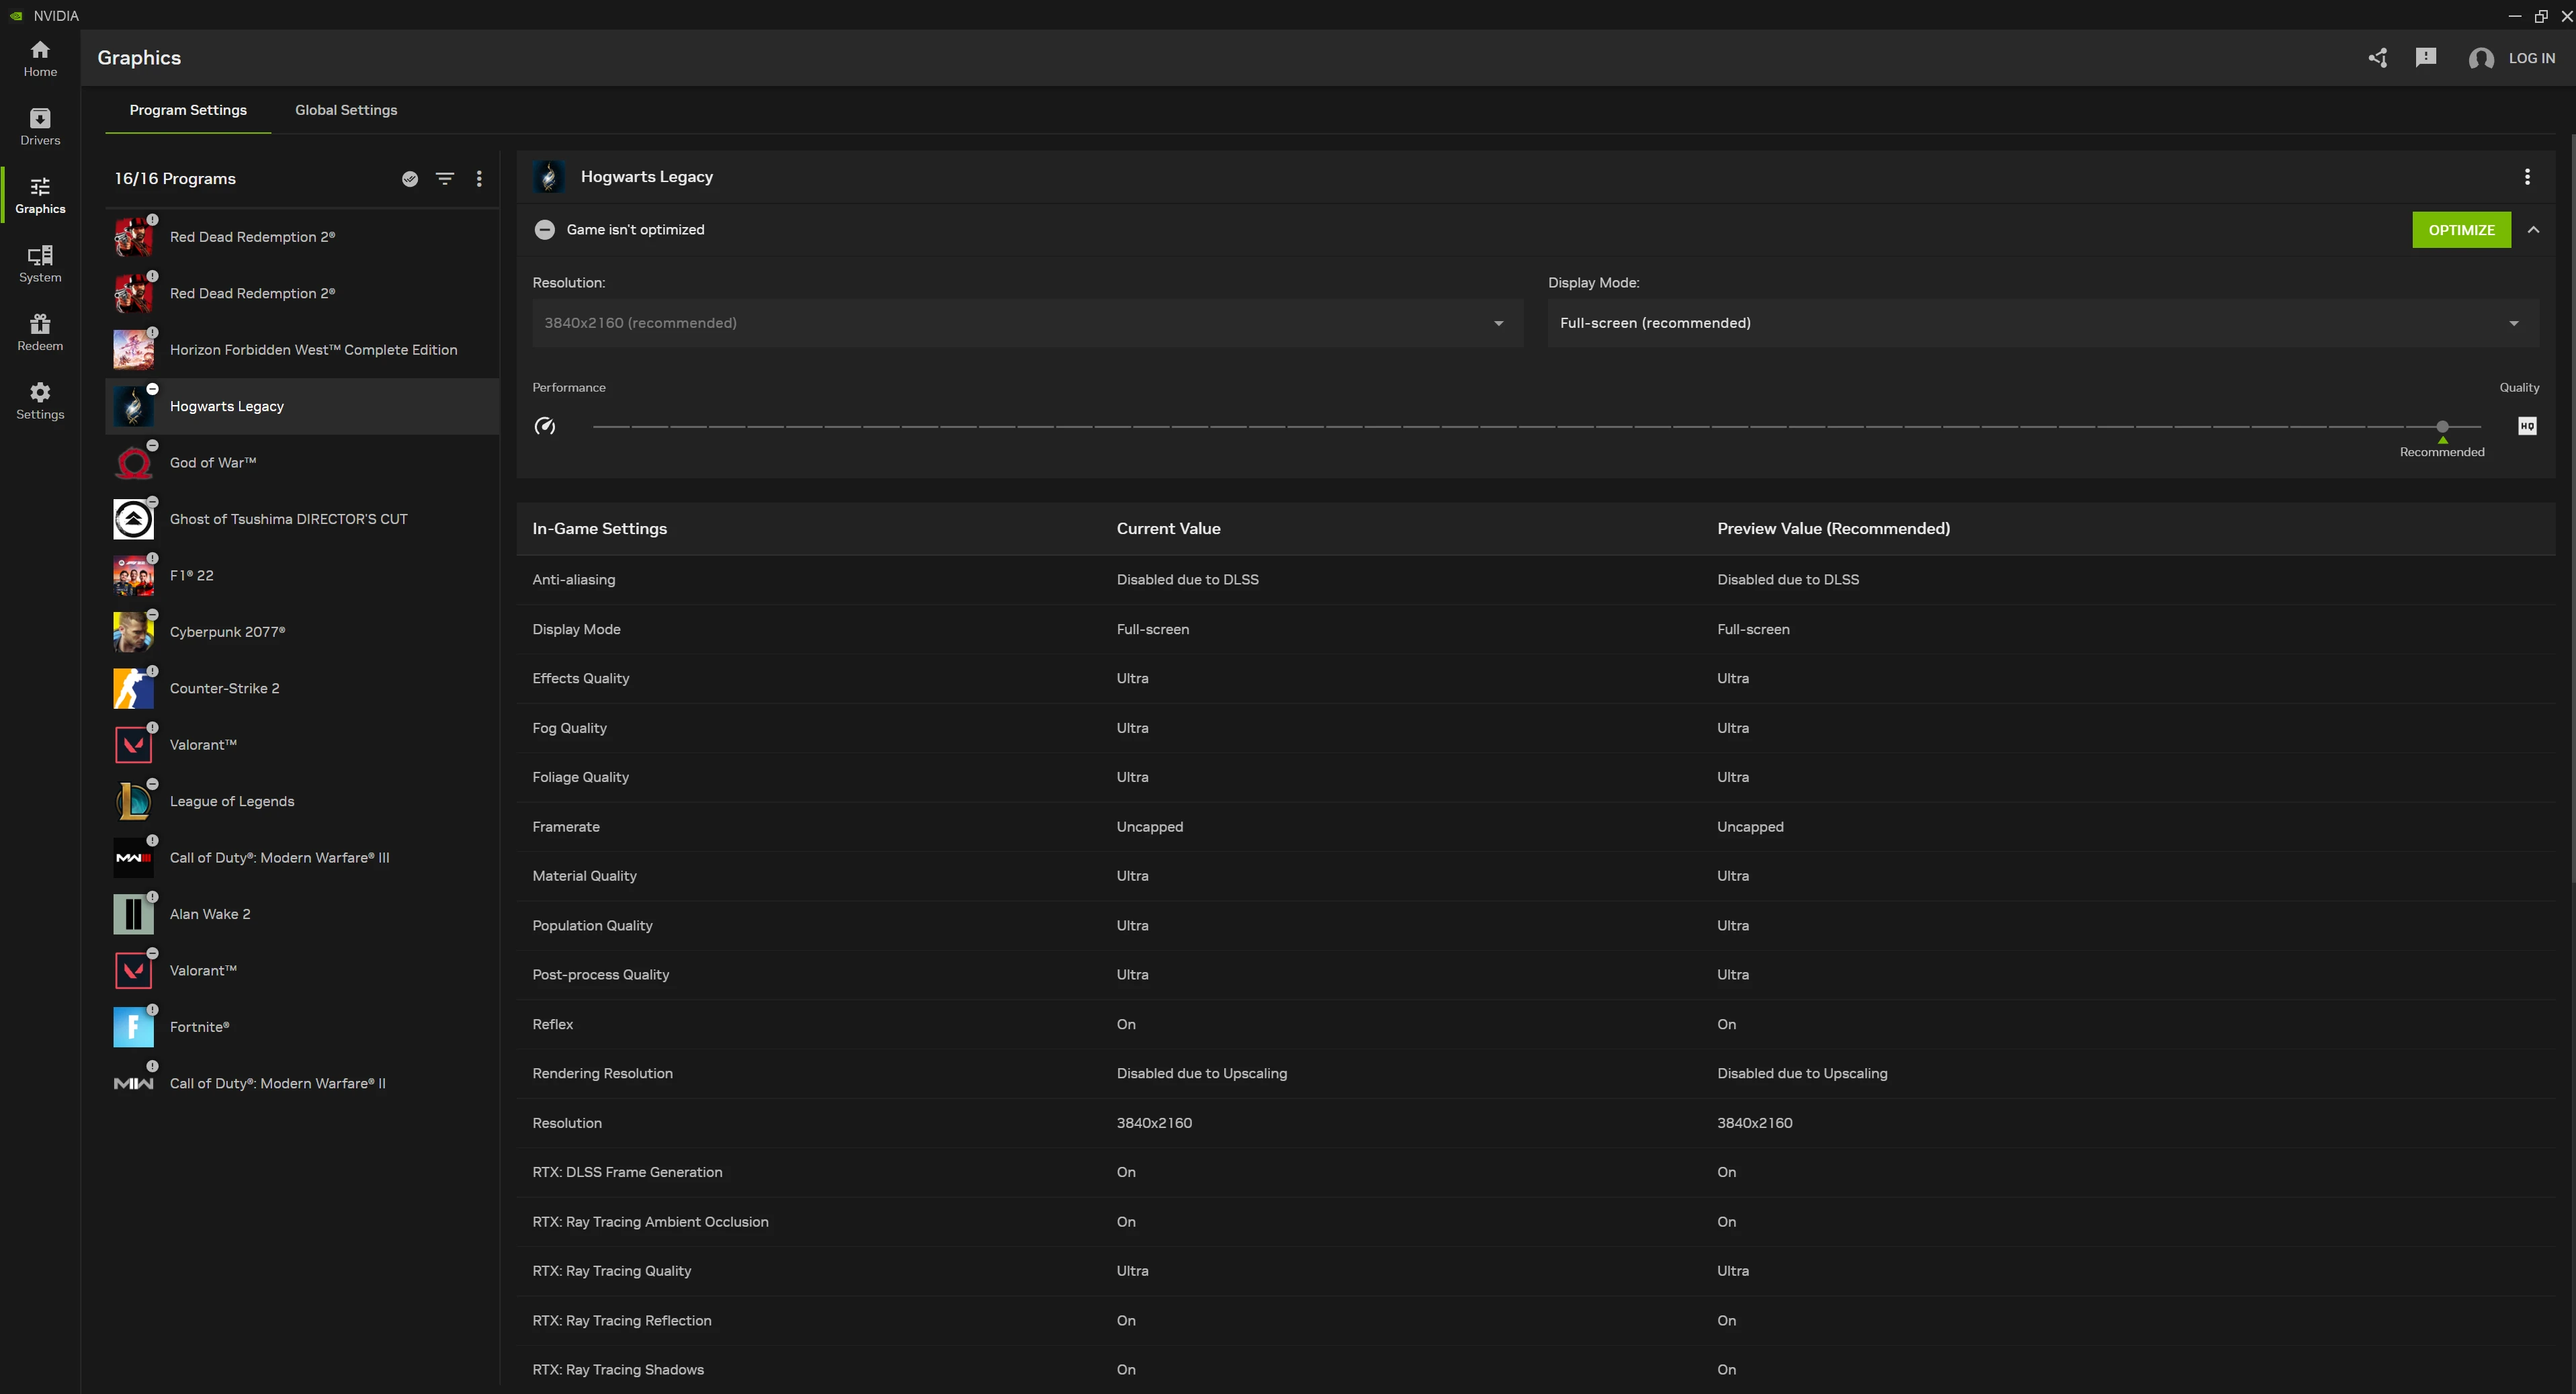Click the share icon in header
The height and width of the screenshot is (1394, 2576).
[2377, 58]
